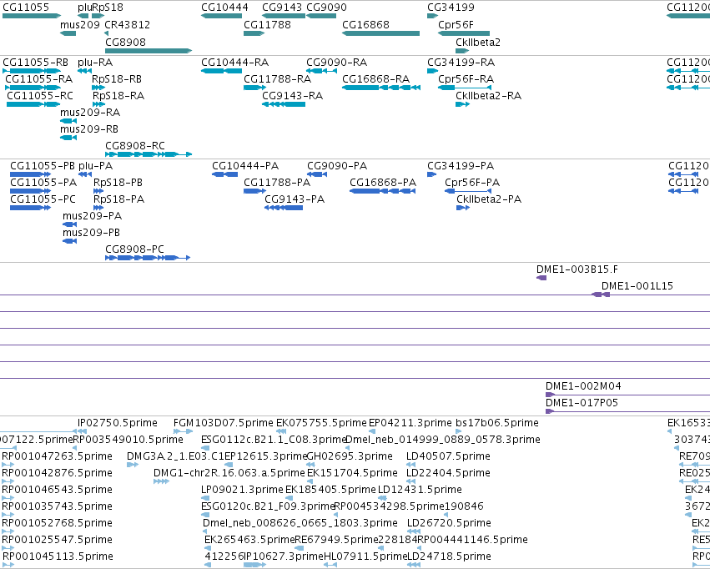Select the DME1-001L15 BAC glyph
Screen dimensions: 710x569
click(601, 295)
